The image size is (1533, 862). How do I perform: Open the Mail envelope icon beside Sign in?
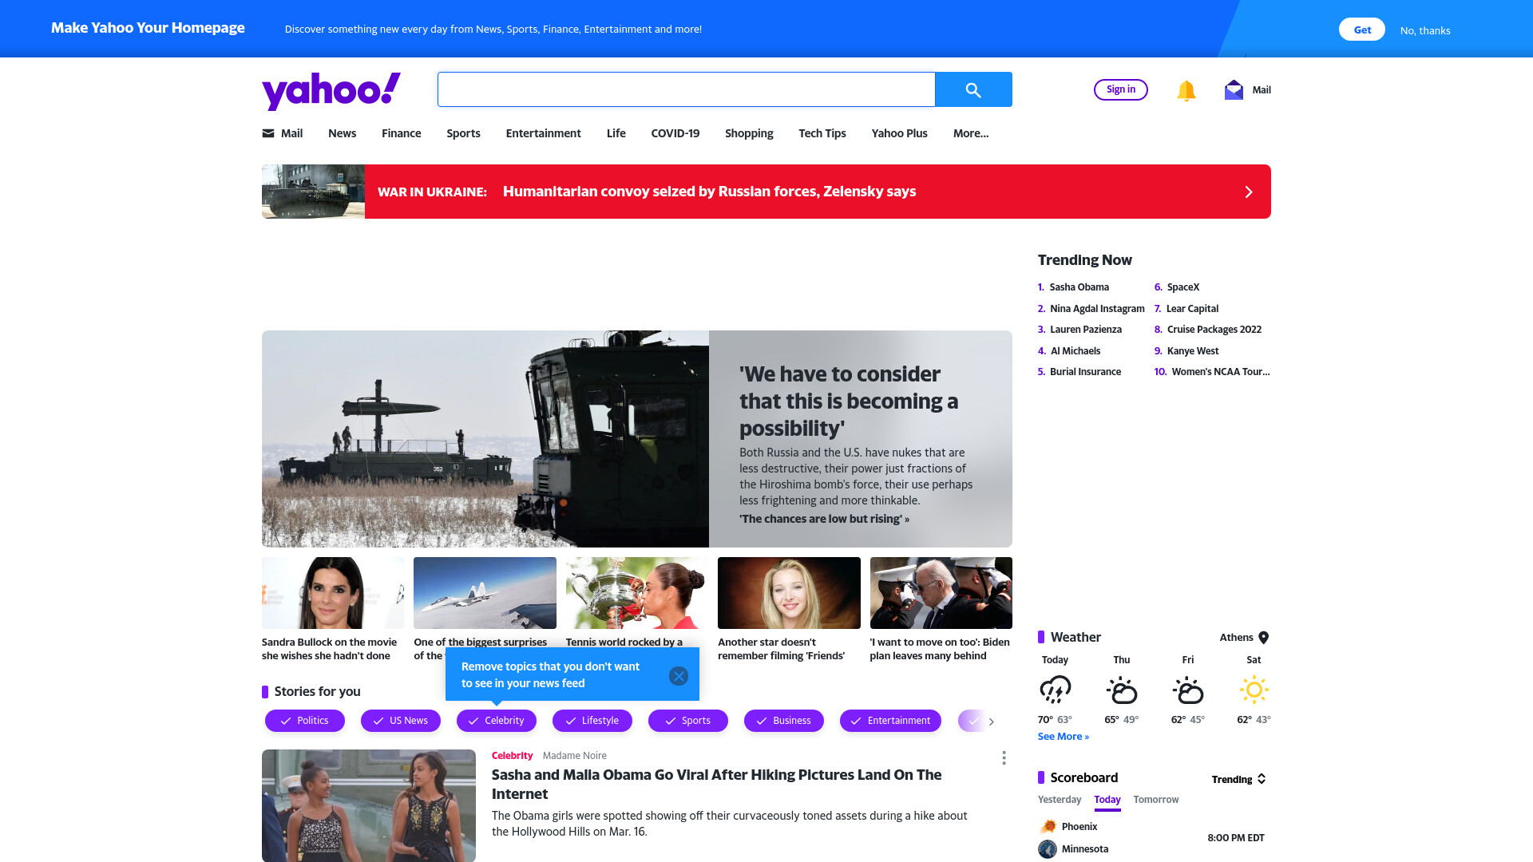pyautogui.click(x=1234, y=89)
